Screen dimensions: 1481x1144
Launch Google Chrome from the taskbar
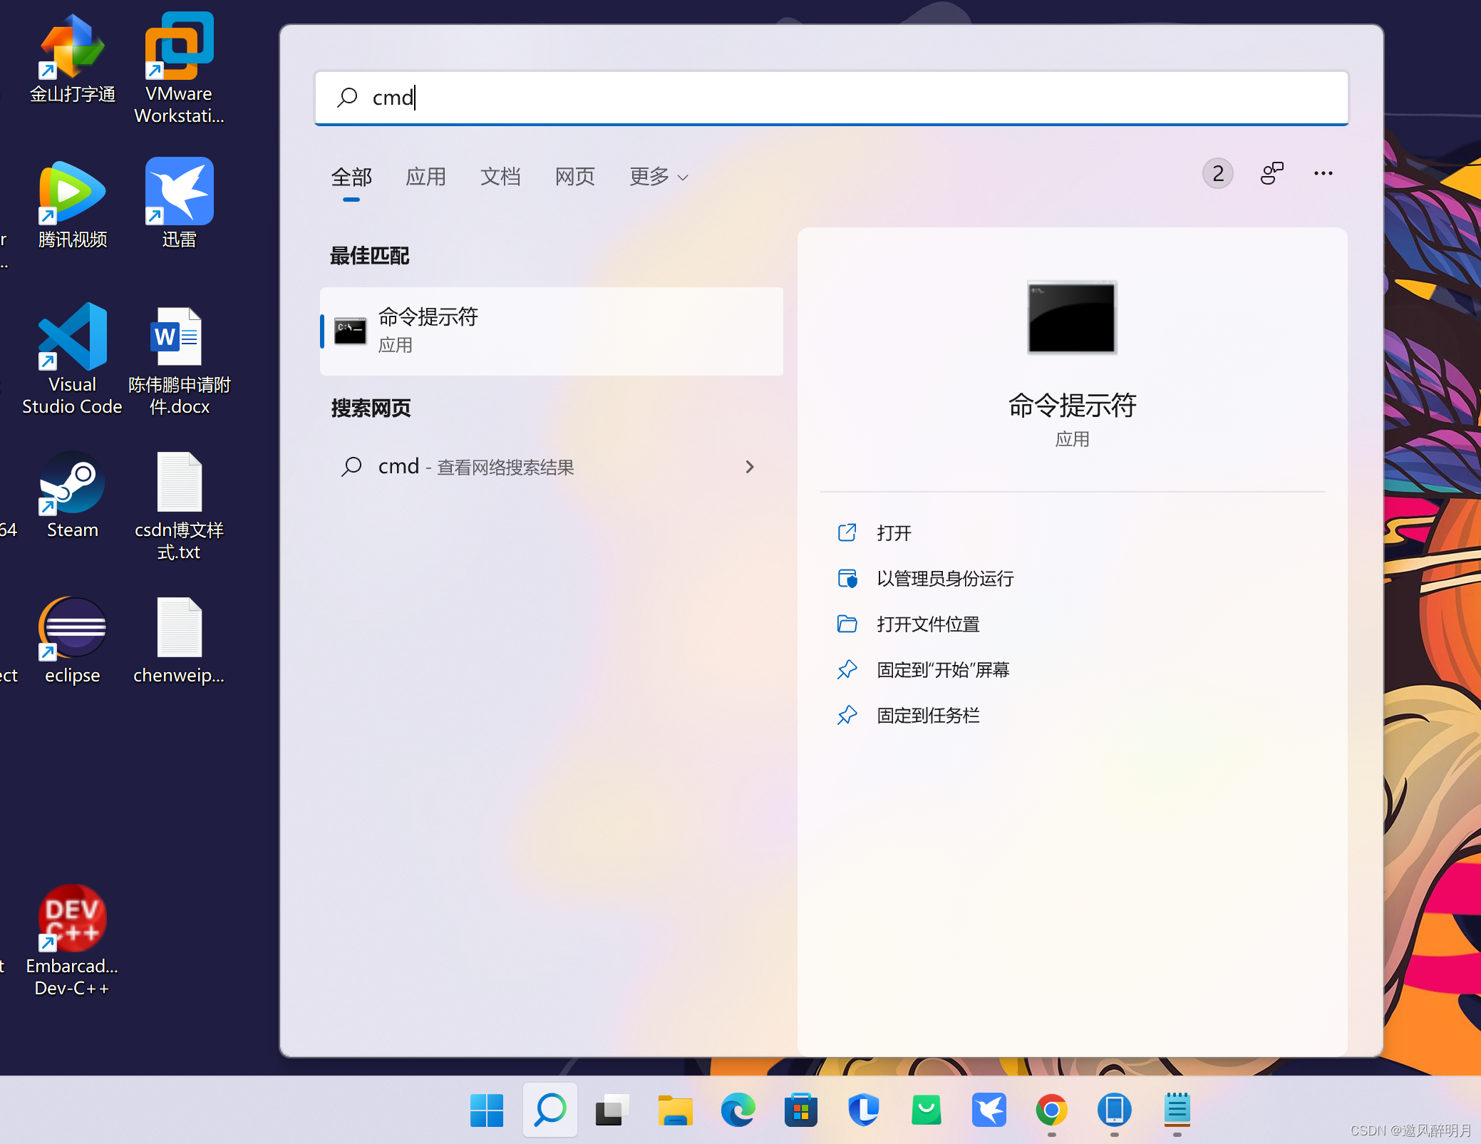(1051, 1110)
